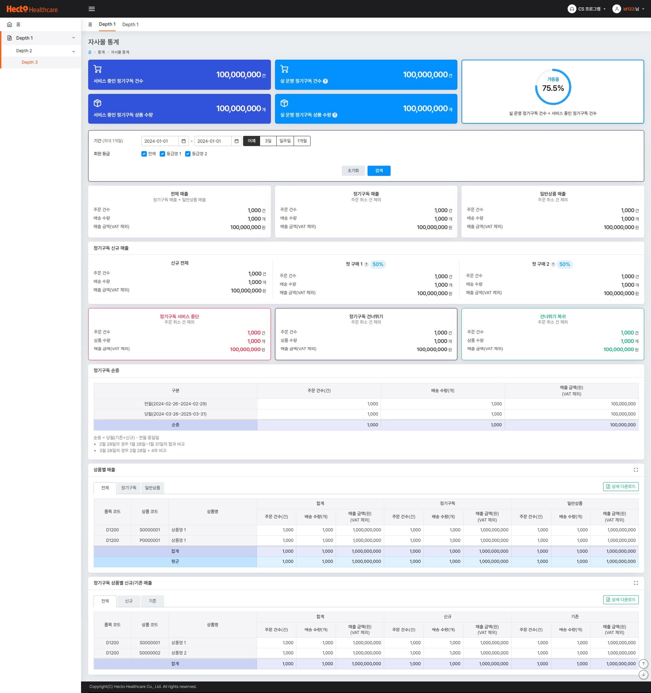Open the start date calendar picker icon
The image size is (651, 693).
click(183, 141)
